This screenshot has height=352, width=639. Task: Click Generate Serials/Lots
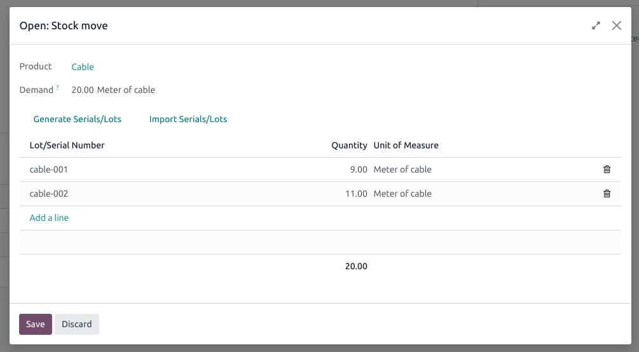pyautogui.click(x=78, y=119)
